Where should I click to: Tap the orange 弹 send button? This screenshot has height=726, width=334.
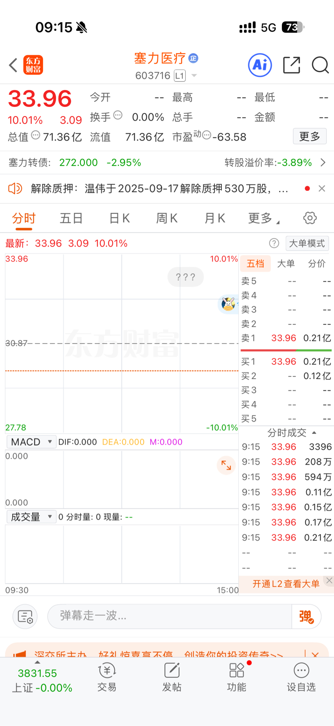306,616
